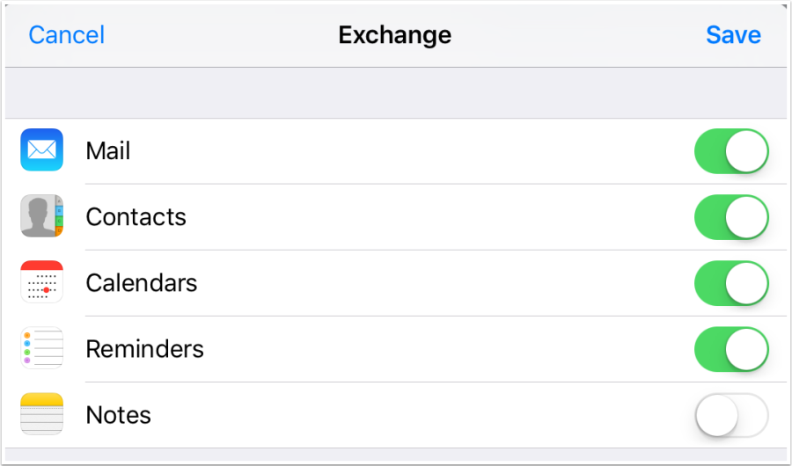Tap the Notes text label
This screenshot has height=466, width=792.
coord(118,415)
